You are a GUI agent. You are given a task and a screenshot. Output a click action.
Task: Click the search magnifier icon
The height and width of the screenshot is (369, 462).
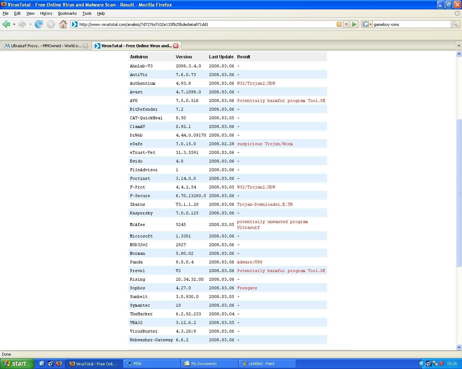(455, 24)
